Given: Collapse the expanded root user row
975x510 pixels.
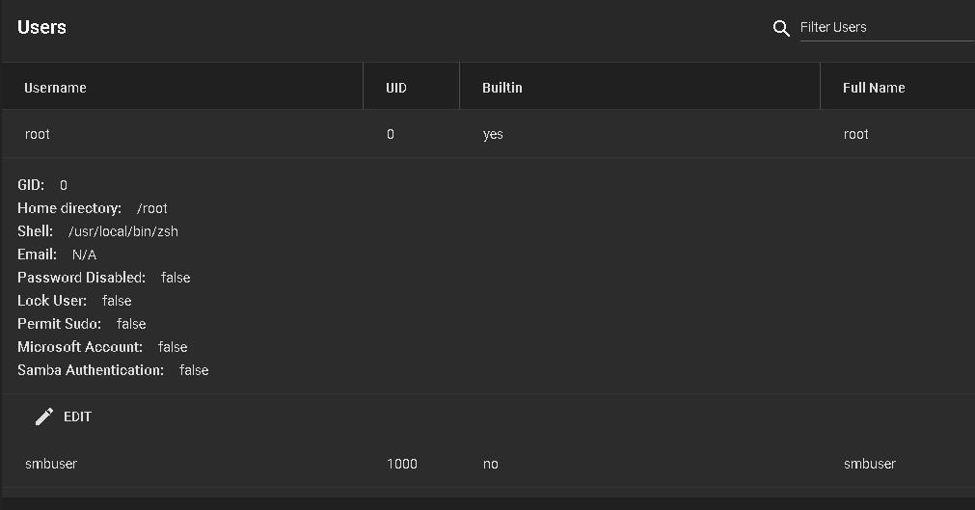Looking at the screenshot, I should click(489, 134).
